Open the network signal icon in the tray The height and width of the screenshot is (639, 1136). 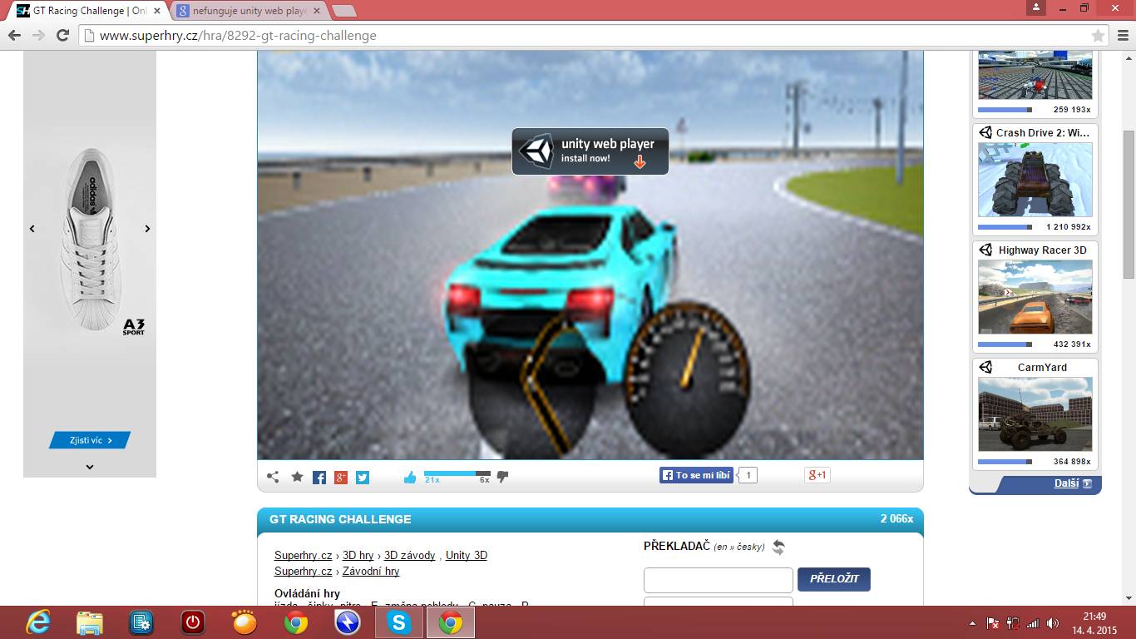pyautogui.click(x=1033, y=623)
